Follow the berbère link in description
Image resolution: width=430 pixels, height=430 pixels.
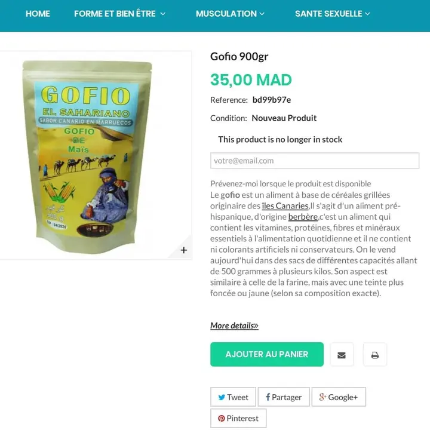(x=303, y=217)
